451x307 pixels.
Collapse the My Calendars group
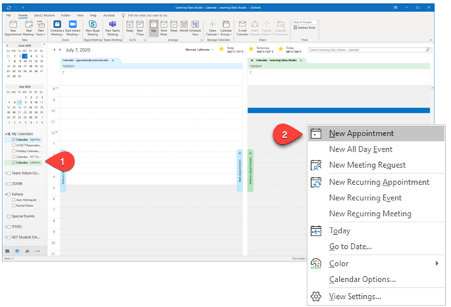point(6,134)
